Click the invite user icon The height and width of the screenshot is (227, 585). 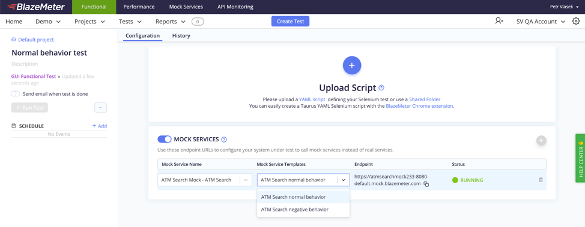click(x=499, y=21)
